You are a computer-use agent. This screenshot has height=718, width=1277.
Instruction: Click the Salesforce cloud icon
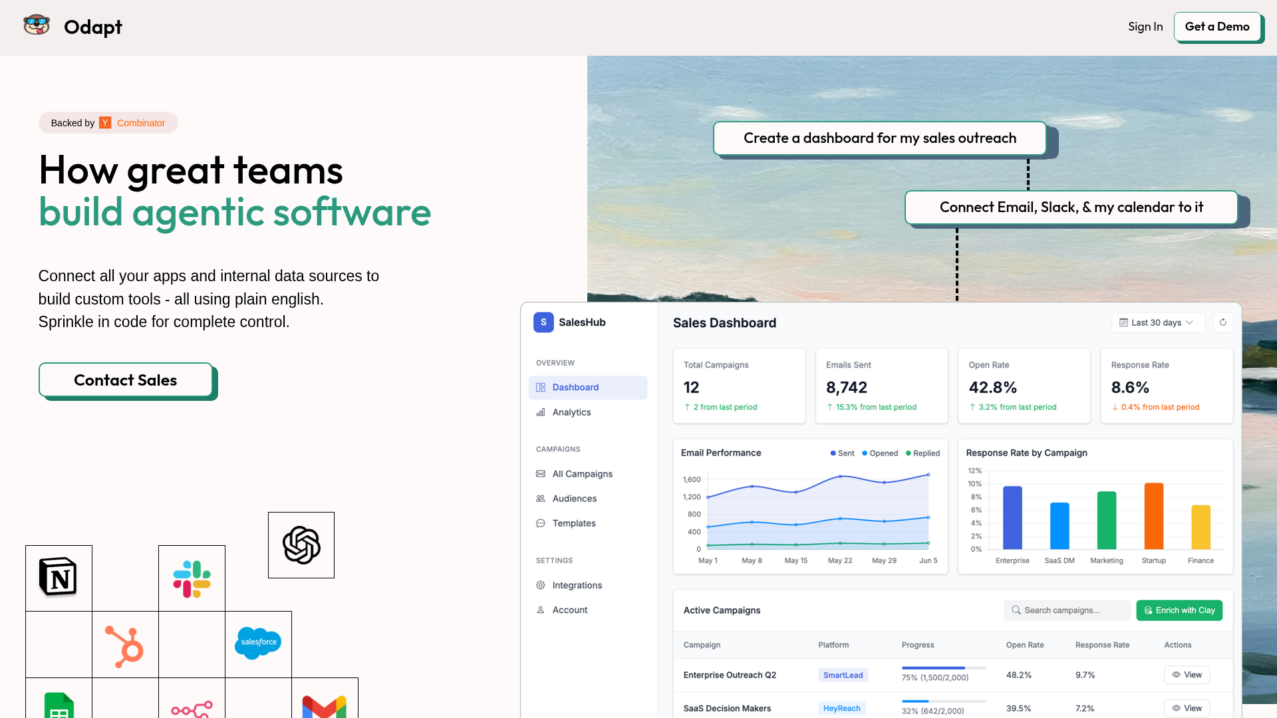[x=258, y=643]
